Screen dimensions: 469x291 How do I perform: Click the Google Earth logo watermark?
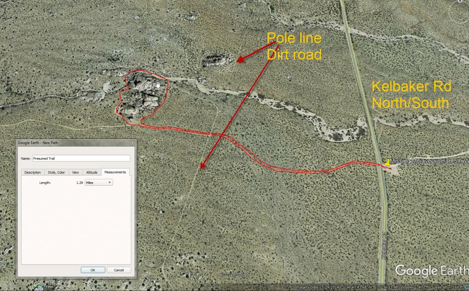pyautogui.click(x=431, y=270)
